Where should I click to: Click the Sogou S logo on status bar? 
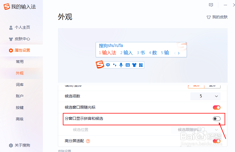click(x=100, y=64)
